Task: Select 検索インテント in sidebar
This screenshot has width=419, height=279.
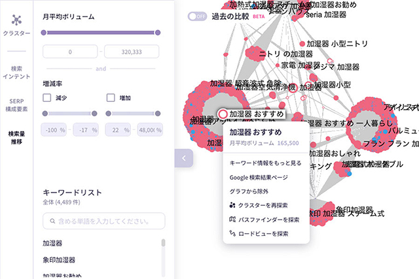Action: tap(16, 72)
